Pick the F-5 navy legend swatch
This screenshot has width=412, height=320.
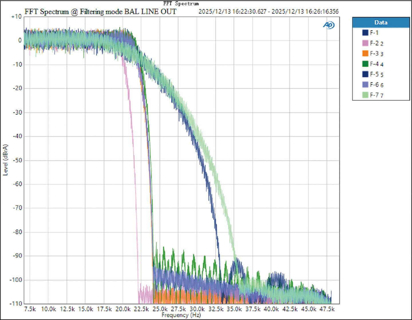(365, 74)
